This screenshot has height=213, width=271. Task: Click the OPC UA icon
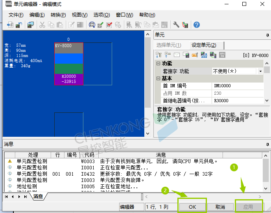pyautogui.click(x=222, y=55)
